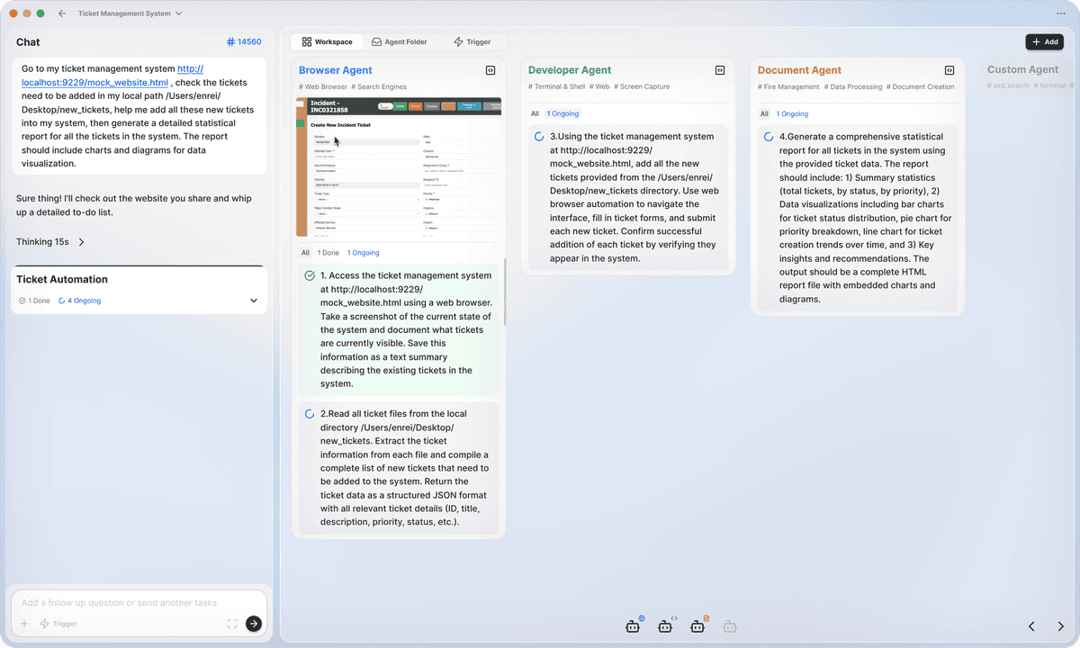
Task: Open the Browser Agent expand window icon
Action: click(x=490, y=69)
